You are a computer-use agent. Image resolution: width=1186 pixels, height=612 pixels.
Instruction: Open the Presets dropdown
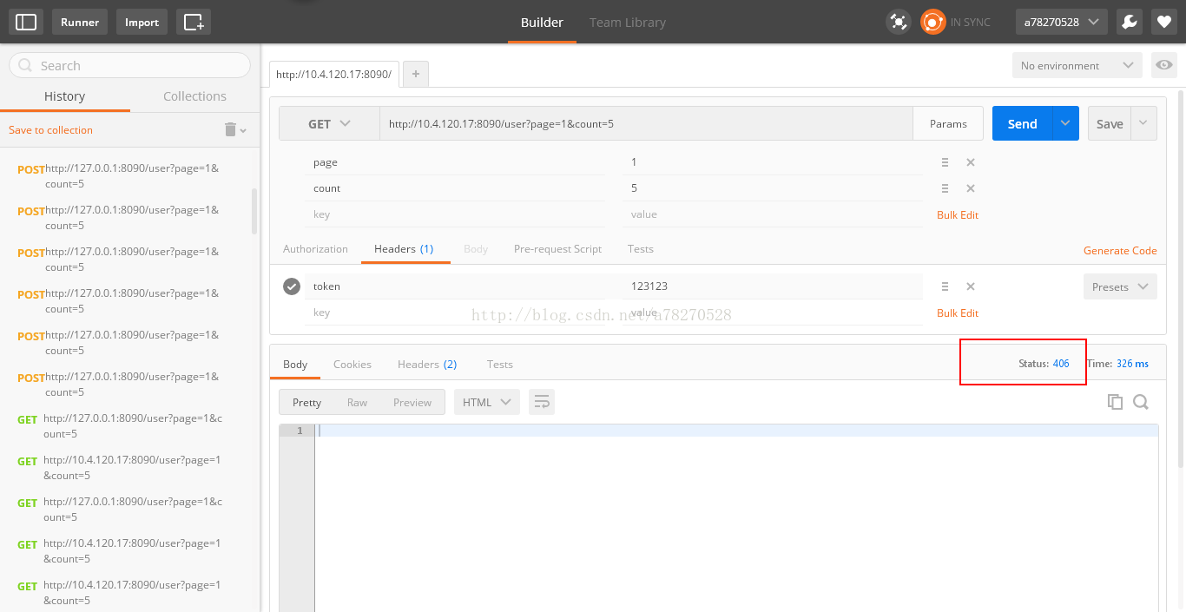coord(1120,286)
